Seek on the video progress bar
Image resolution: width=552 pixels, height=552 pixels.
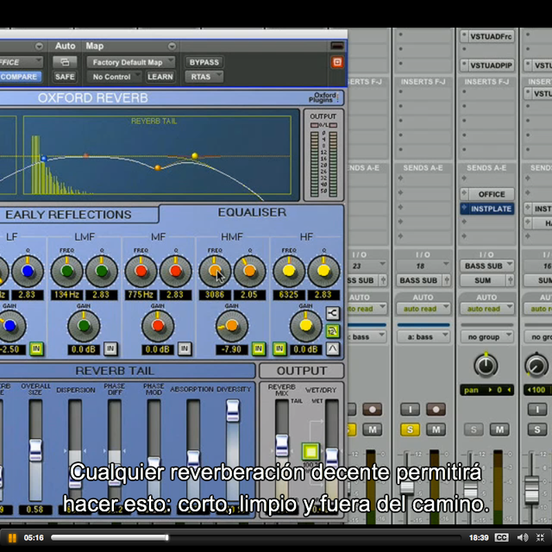pos(255,537)
